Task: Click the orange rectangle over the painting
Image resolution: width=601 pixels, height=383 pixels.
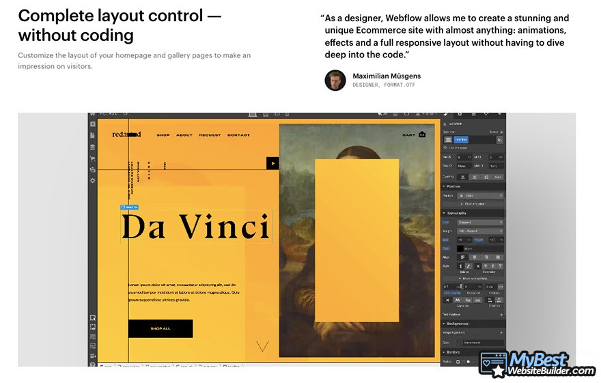Action: point(357,240)
